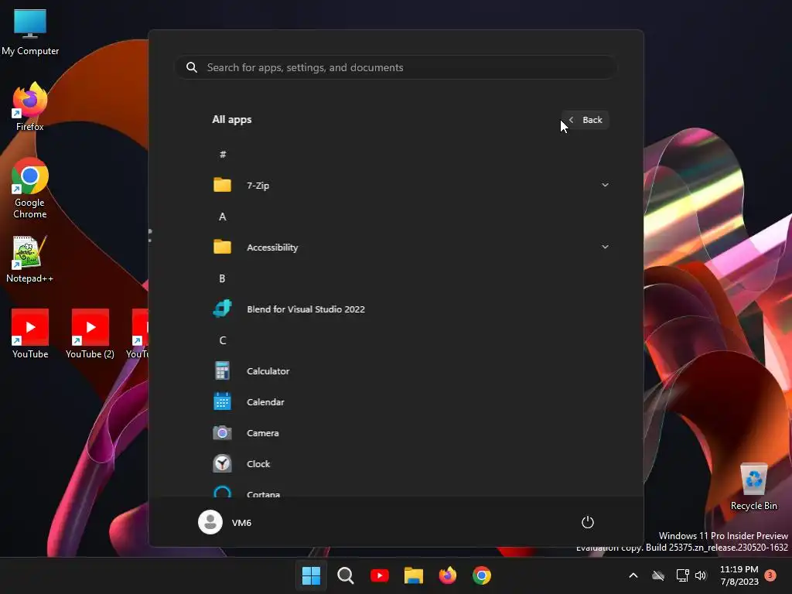792x594 pixels.
Task: Show hidden system tray icons
Action: click(633, 575)
